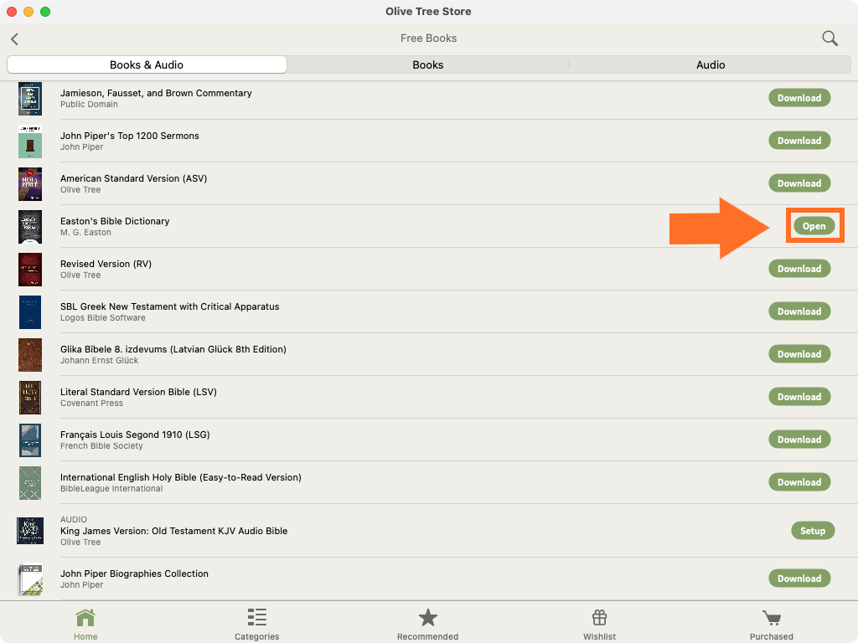Click the AUDIO label above King James Version

pyautogui.click(x=74, y=519)
